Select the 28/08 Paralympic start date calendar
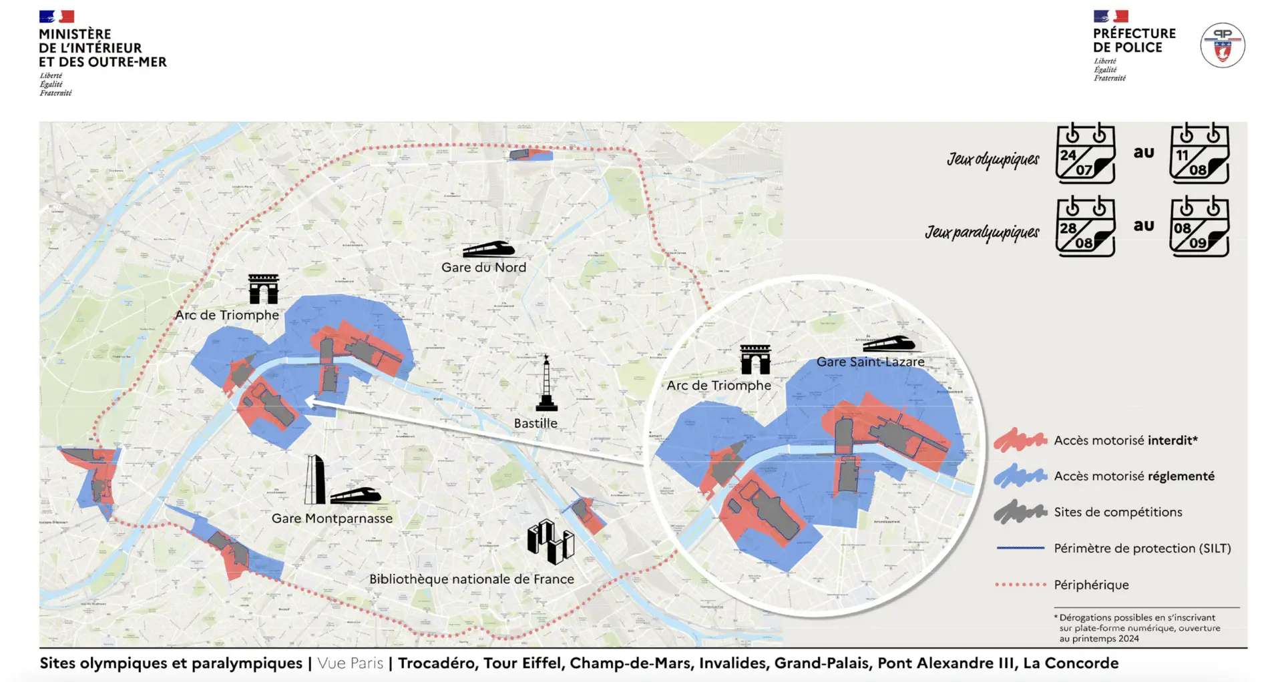Image resolution: width=1282 pixels, height=682 pixels. pos(1085,228)
